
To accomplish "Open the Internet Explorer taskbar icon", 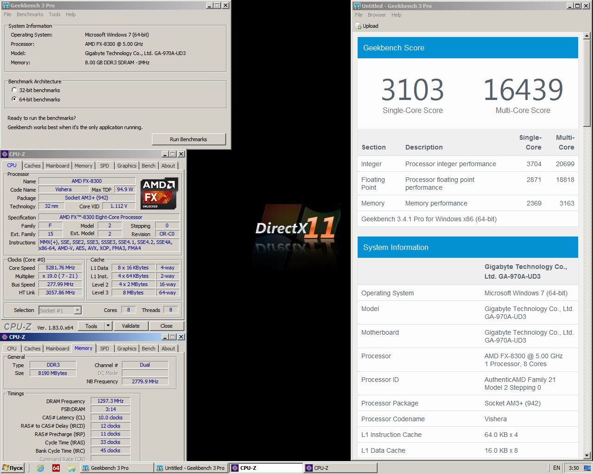I will coord(40,468).
